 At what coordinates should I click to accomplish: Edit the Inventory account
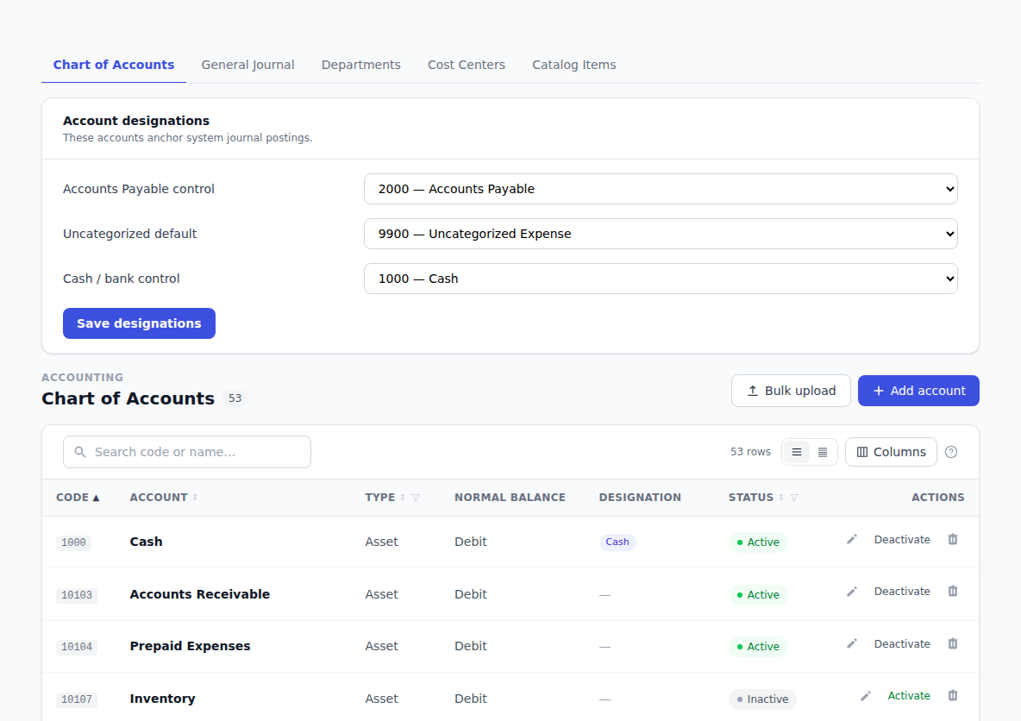(x=866, y=696)
